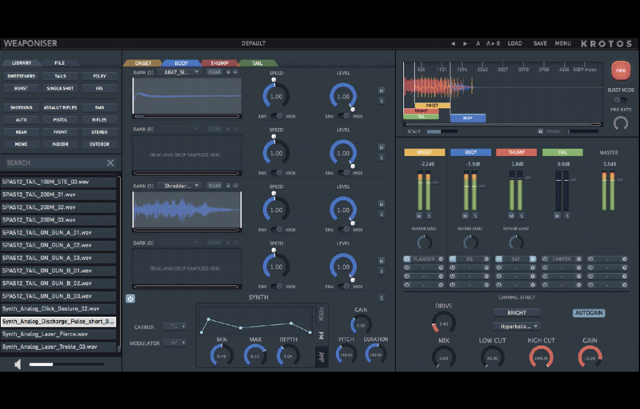
Task: Click SAVE in the top bar
Action: click(540, 43)
